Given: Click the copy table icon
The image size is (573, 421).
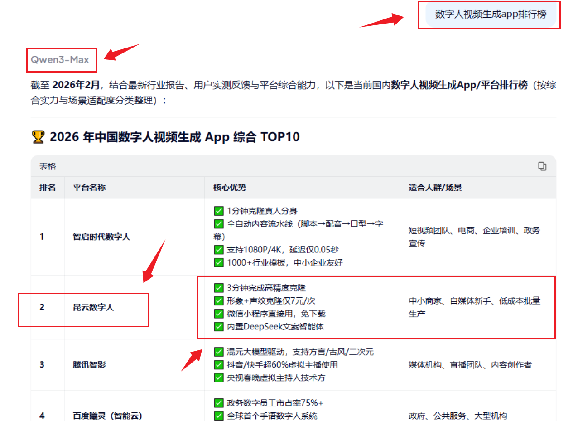Looking at the screenshot, I should coord(542,166).
